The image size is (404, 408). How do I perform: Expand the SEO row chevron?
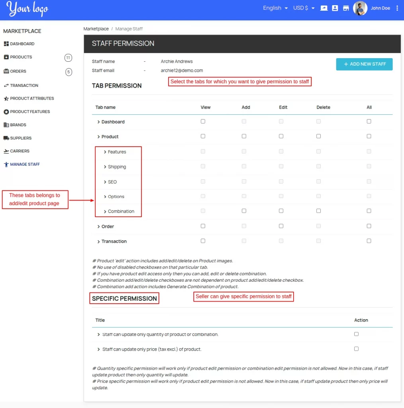coord(105,182)
